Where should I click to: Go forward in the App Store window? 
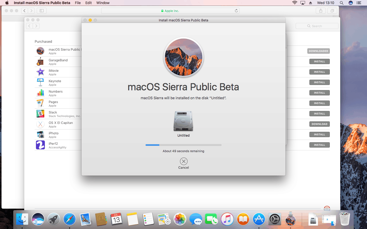(x=36, y=26)
